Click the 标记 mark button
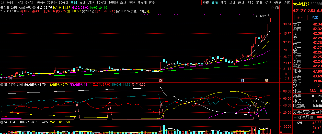 268,3
